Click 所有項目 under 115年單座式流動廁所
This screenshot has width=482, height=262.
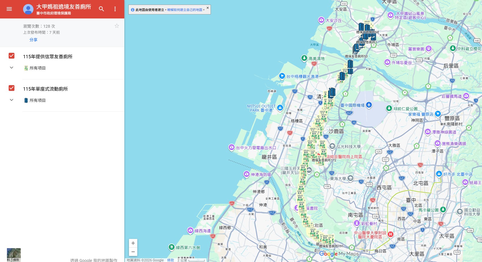tap(37, 100)
